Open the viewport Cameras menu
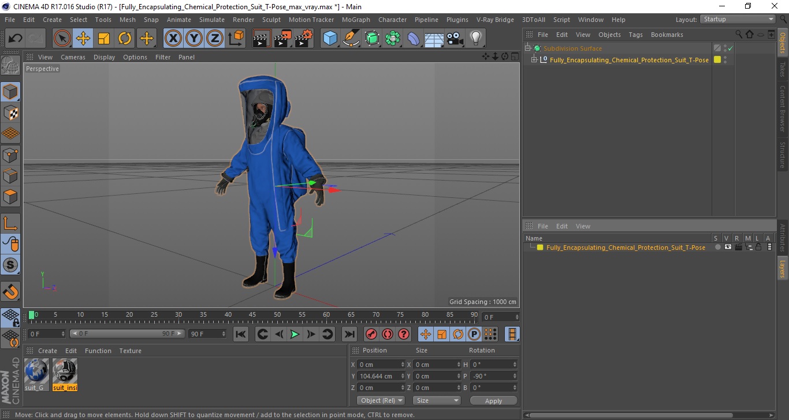789x420 pixels. click(x=73, y=57)
